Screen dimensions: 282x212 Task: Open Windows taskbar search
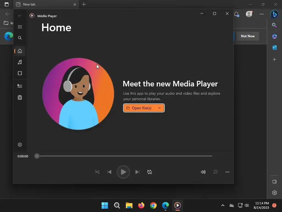click(117, 205)
